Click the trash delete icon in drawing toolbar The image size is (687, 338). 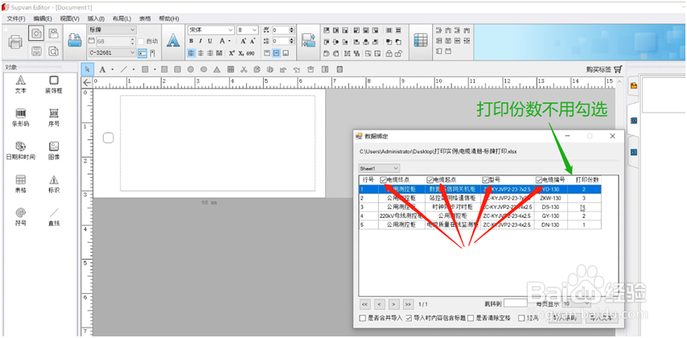[x=311, y=69]
